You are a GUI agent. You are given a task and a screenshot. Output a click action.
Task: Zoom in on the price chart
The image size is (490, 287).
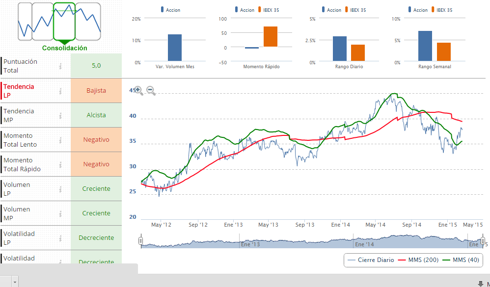(138, 91)
